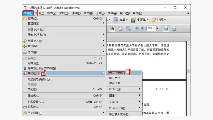Expand the PostScript(P) export submenu
The height and width of the screenshot is (120, 213).
click(x=124, y=108)
